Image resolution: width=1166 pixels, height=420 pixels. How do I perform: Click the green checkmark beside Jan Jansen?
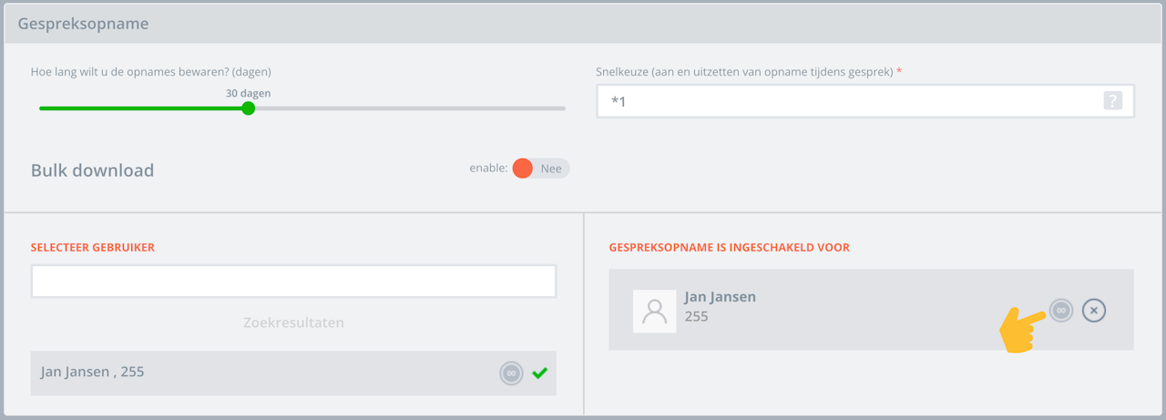[x=539, y=373]
